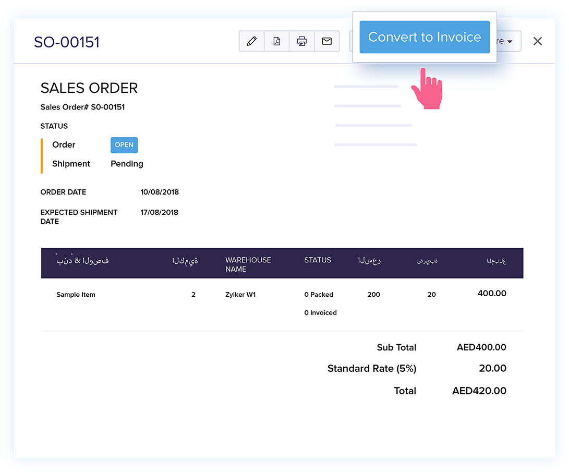Click the pencil edit icon
Image resolution: width=569 pixels, height=472 pixels.
[252, 41]
